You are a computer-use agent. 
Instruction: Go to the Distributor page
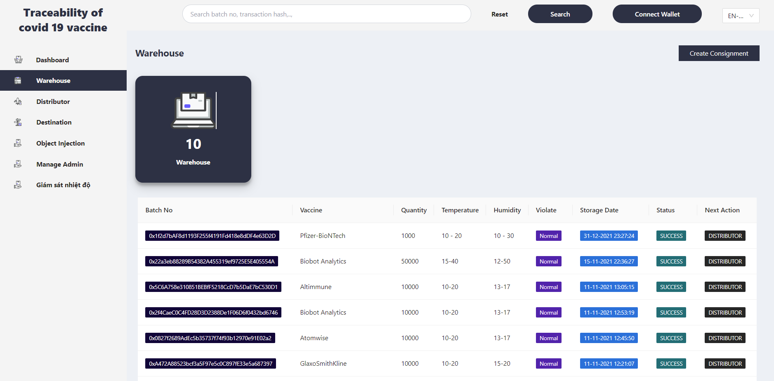[63, 101]
